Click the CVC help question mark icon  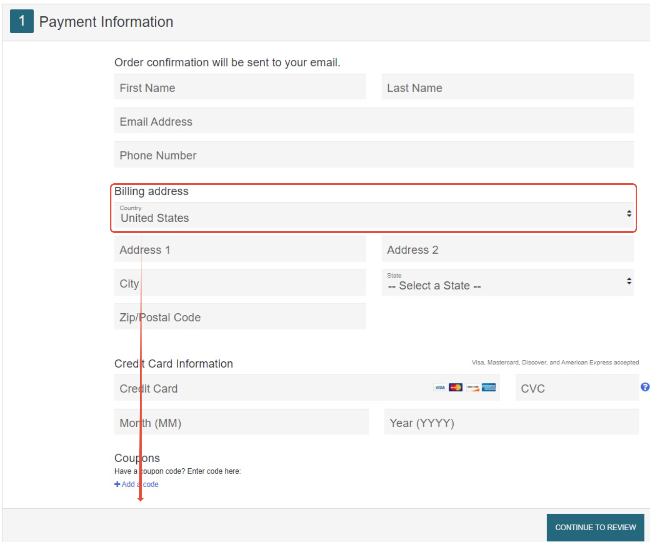pos(645,387)
